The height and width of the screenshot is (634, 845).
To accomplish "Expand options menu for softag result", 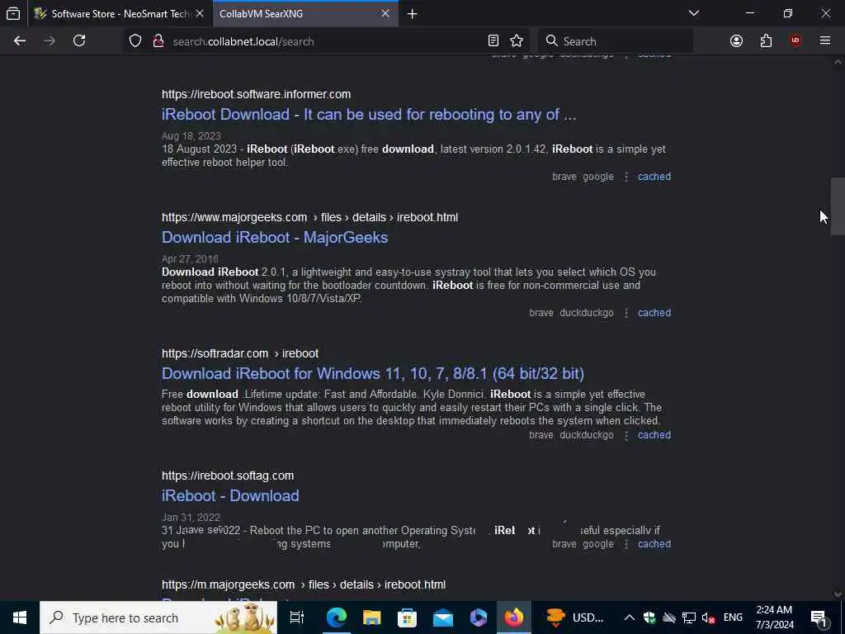I will point(625,544).
